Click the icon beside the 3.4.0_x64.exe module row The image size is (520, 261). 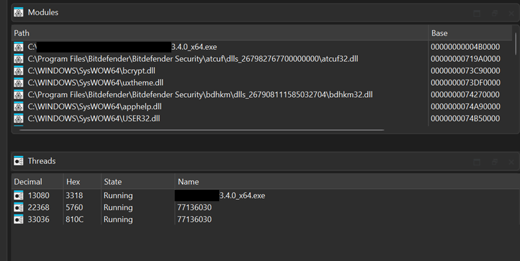19,46
